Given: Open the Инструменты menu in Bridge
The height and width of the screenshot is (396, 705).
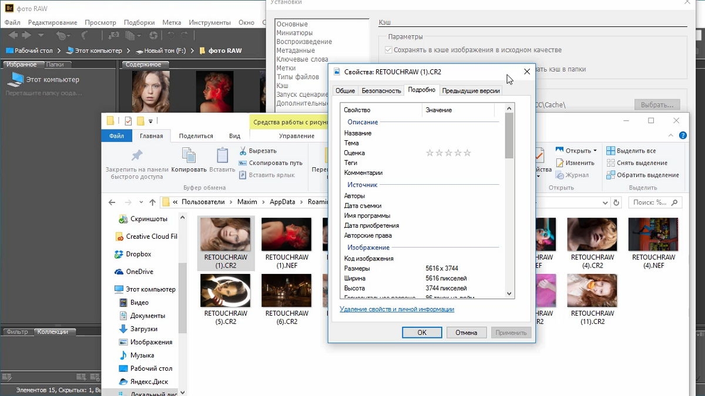Looking at the screenshot, I should (210, 22).
